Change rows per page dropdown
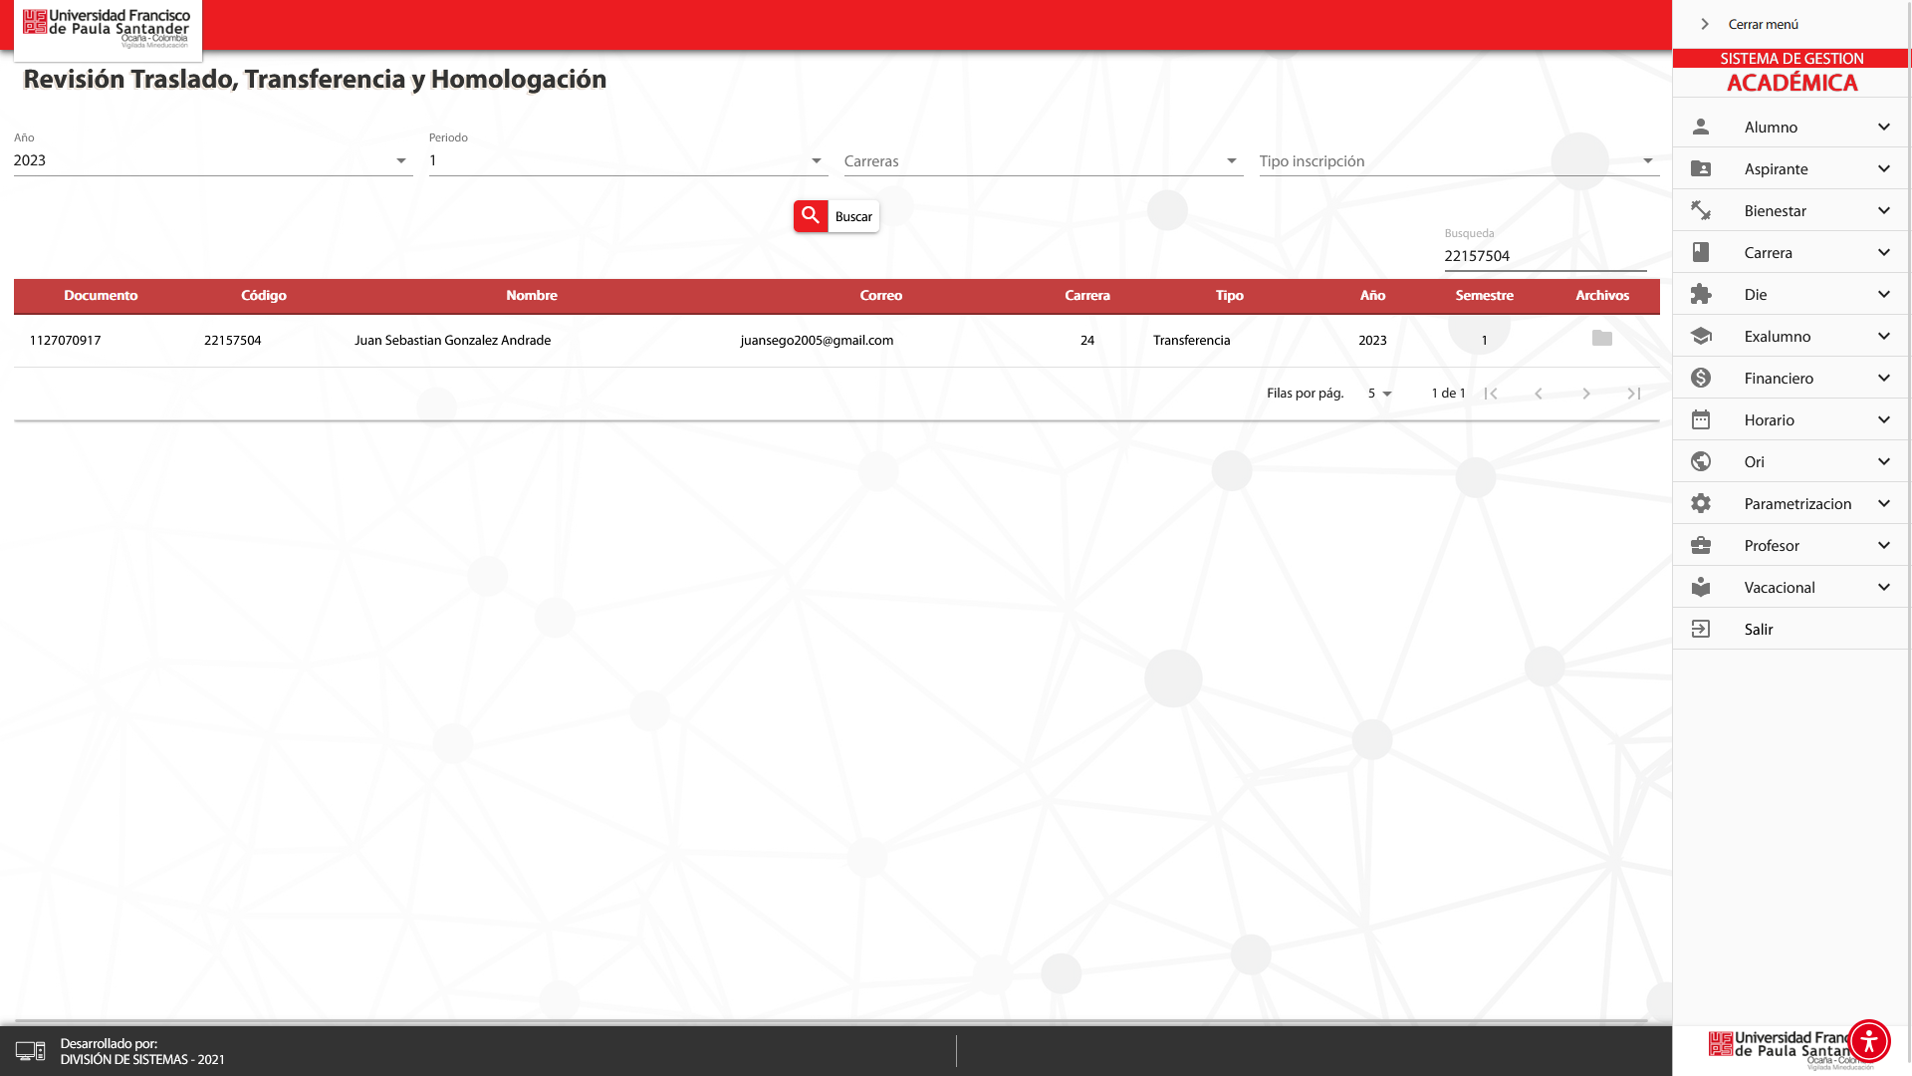1912x1076 pixels. tap(1379, 394)
